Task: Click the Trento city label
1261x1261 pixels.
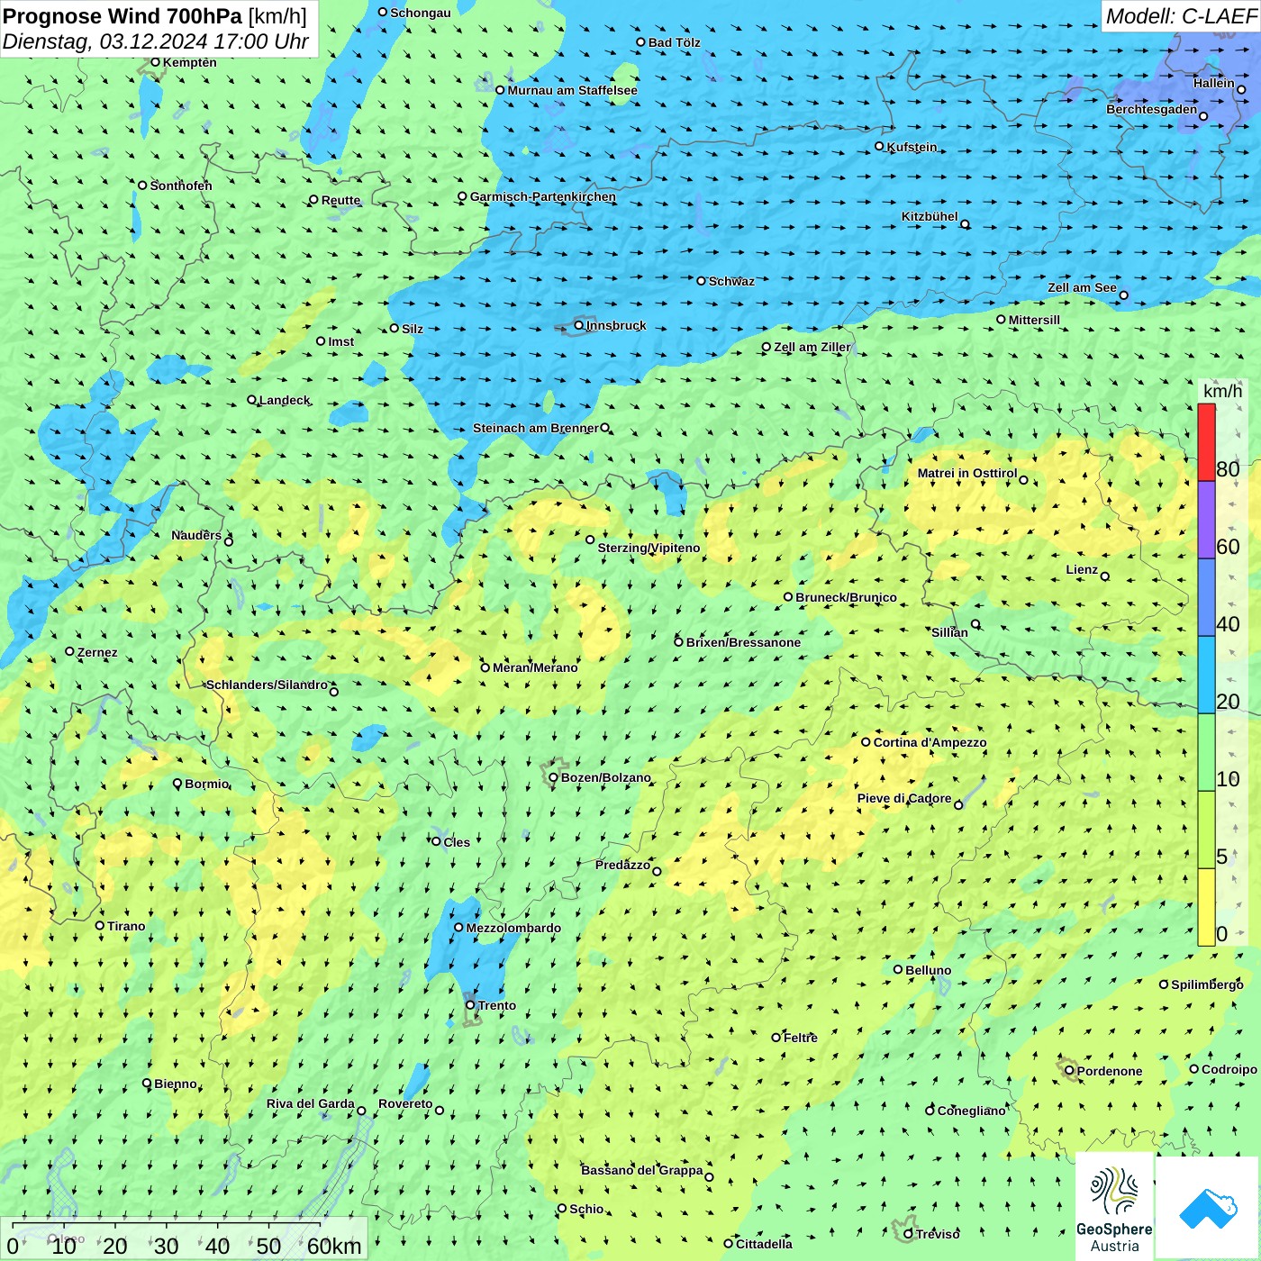Action: tap(497, 1005)
